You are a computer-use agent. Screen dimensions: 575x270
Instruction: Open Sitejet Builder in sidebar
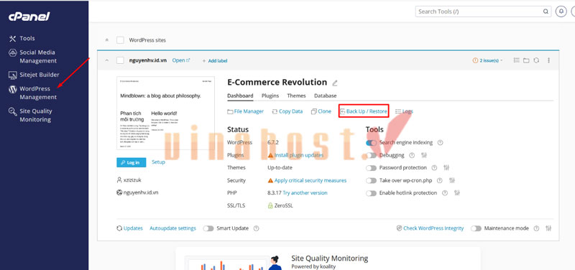pyautogui.click(x=34, y=75)
